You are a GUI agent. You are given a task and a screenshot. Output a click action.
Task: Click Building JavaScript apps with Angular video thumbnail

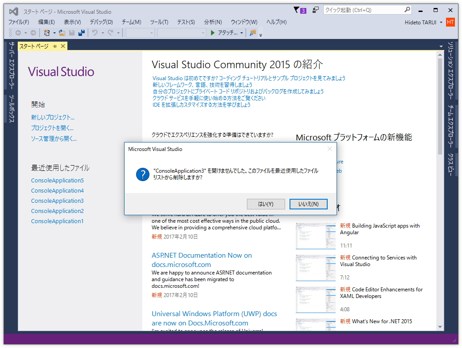click(x=316, y=236)
